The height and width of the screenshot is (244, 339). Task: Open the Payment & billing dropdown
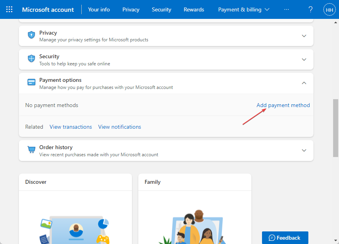click(x=244, y=9)
